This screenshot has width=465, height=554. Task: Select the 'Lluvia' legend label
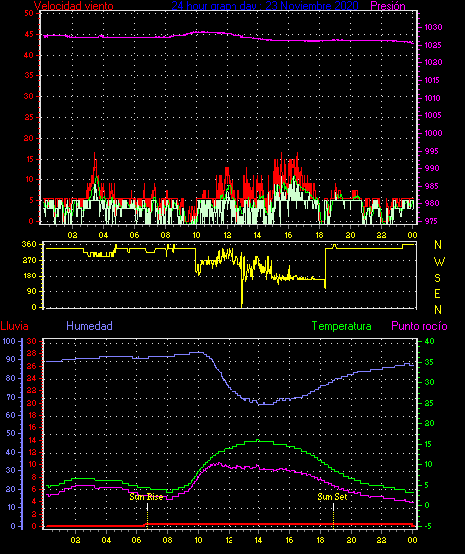pyautogui.click(x=15, y=326)
